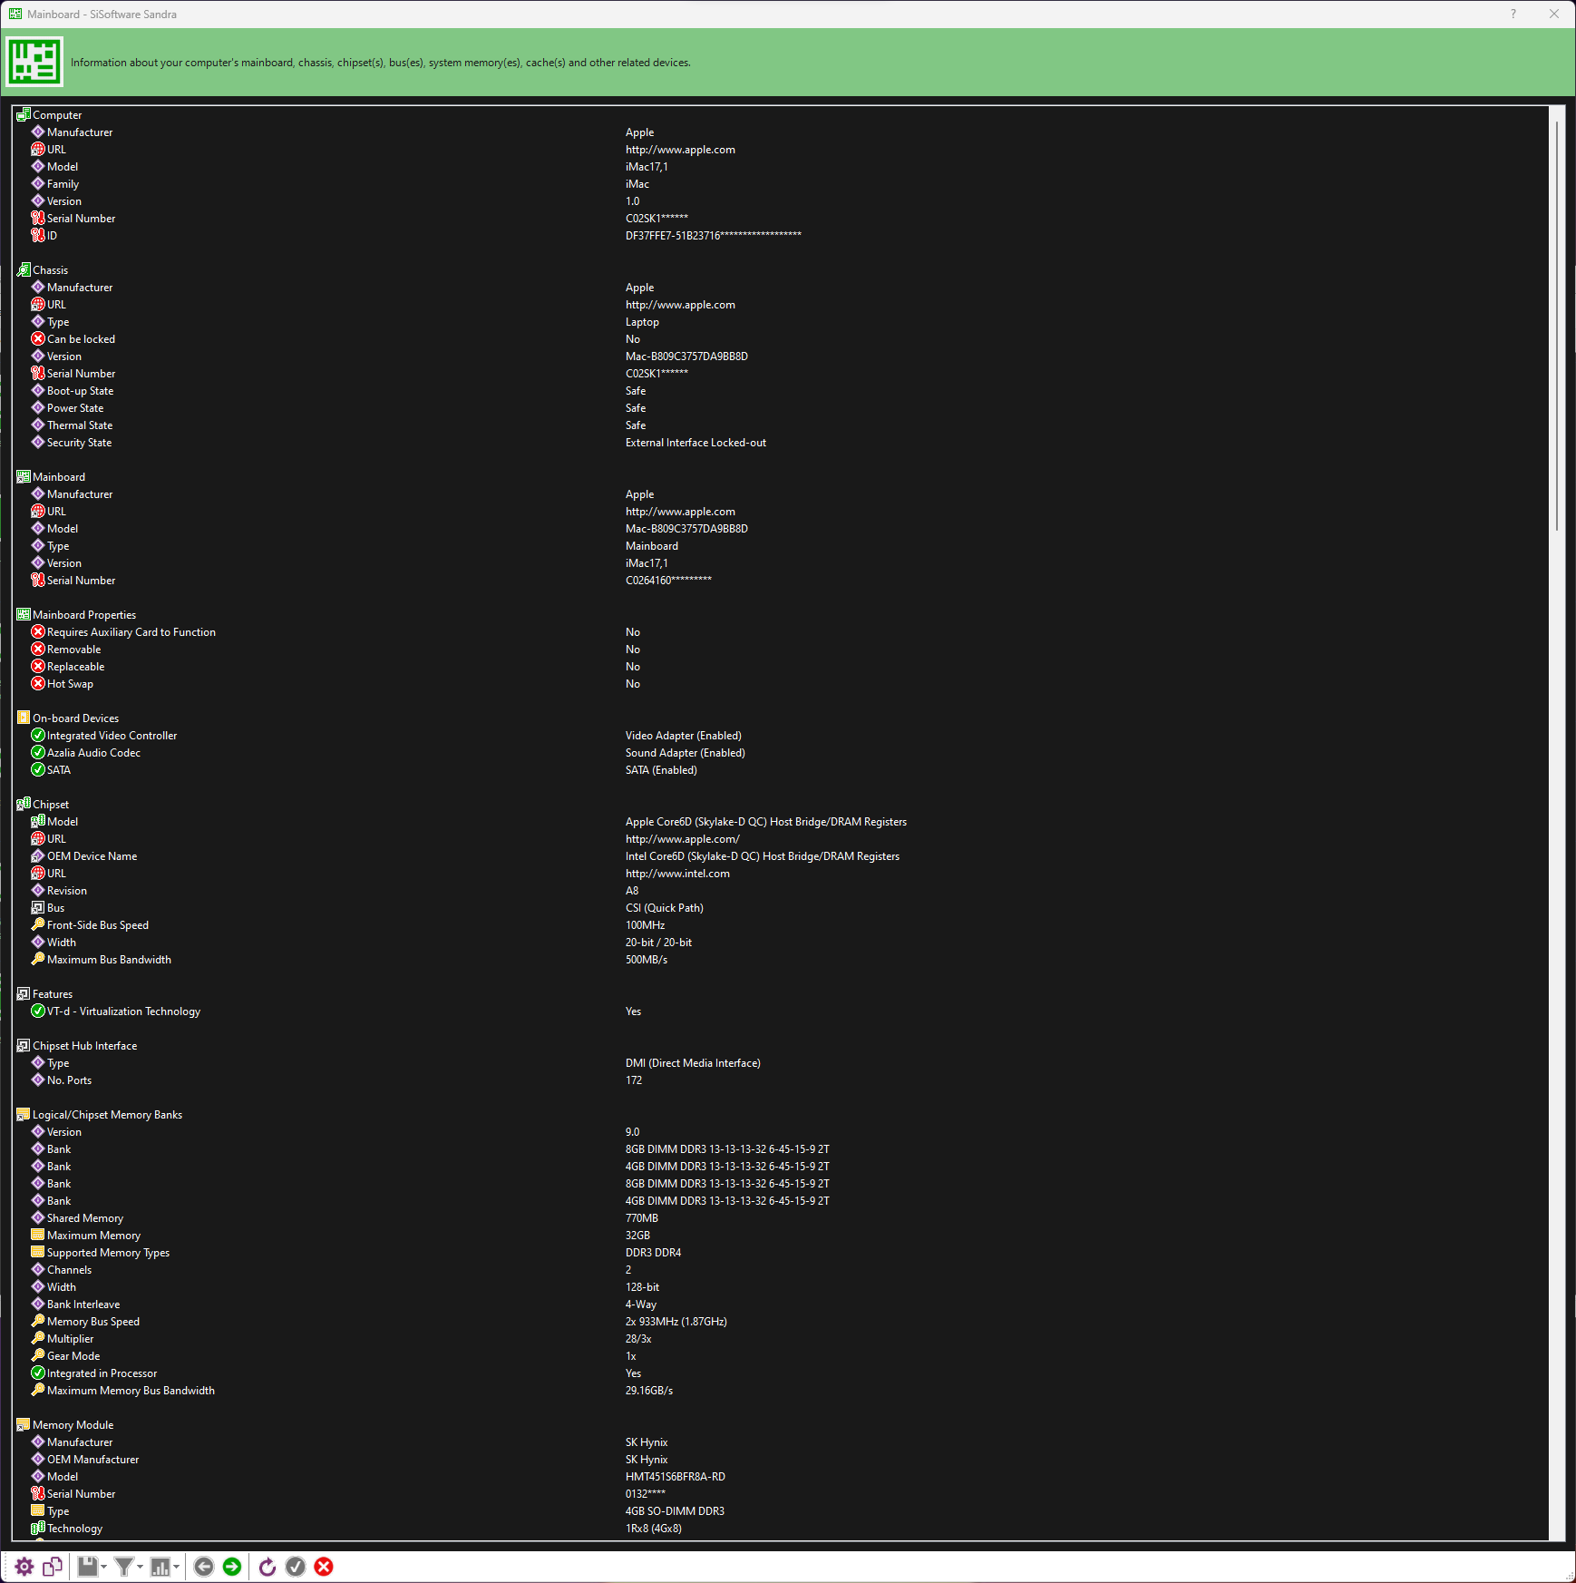Select the Supported Memory Types row label
The width and height of the screenshot is (1576, 1583).
coord(108,1253)
